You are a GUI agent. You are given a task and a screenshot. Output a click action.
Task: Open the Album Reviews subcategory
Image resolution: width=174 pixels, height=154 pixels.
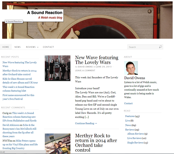coord(135,134)
